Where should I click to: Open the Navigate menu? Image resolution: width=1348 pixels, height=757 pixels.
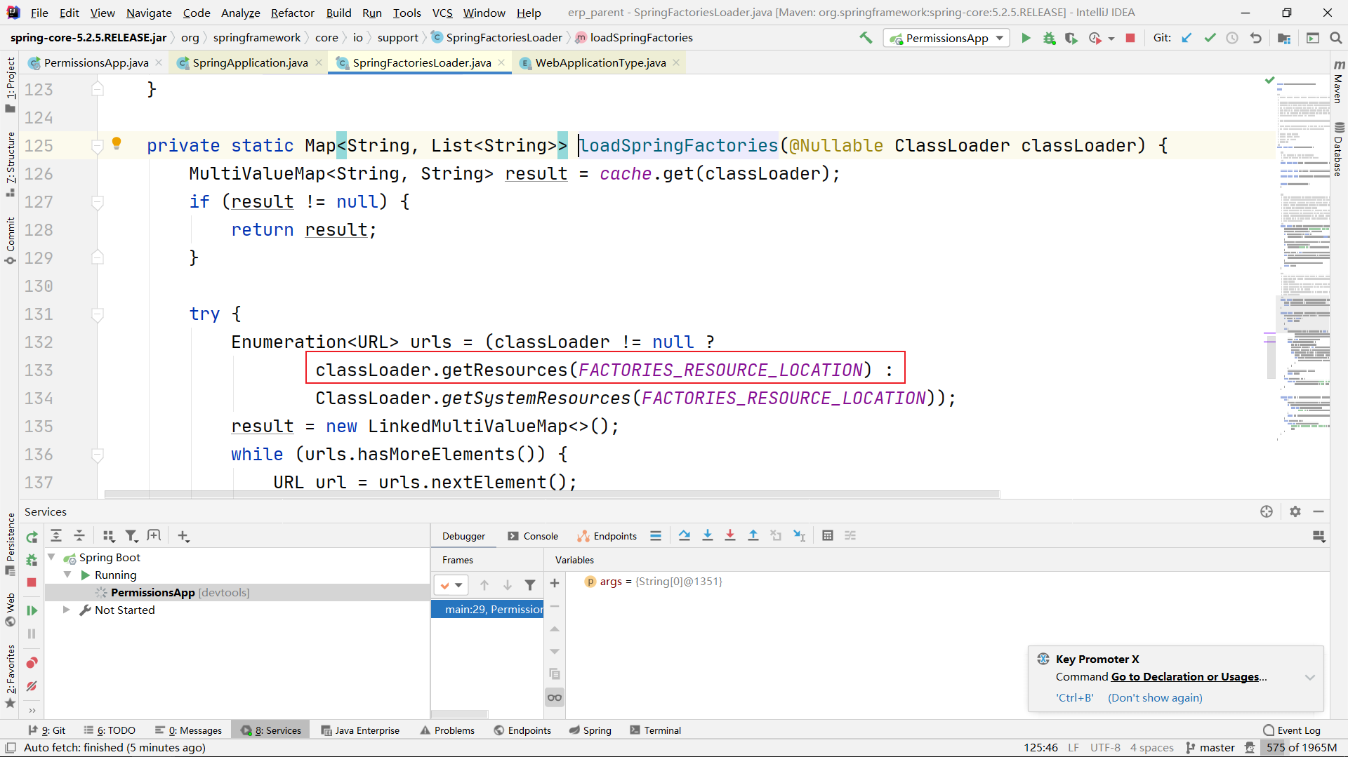coord(149,13)
